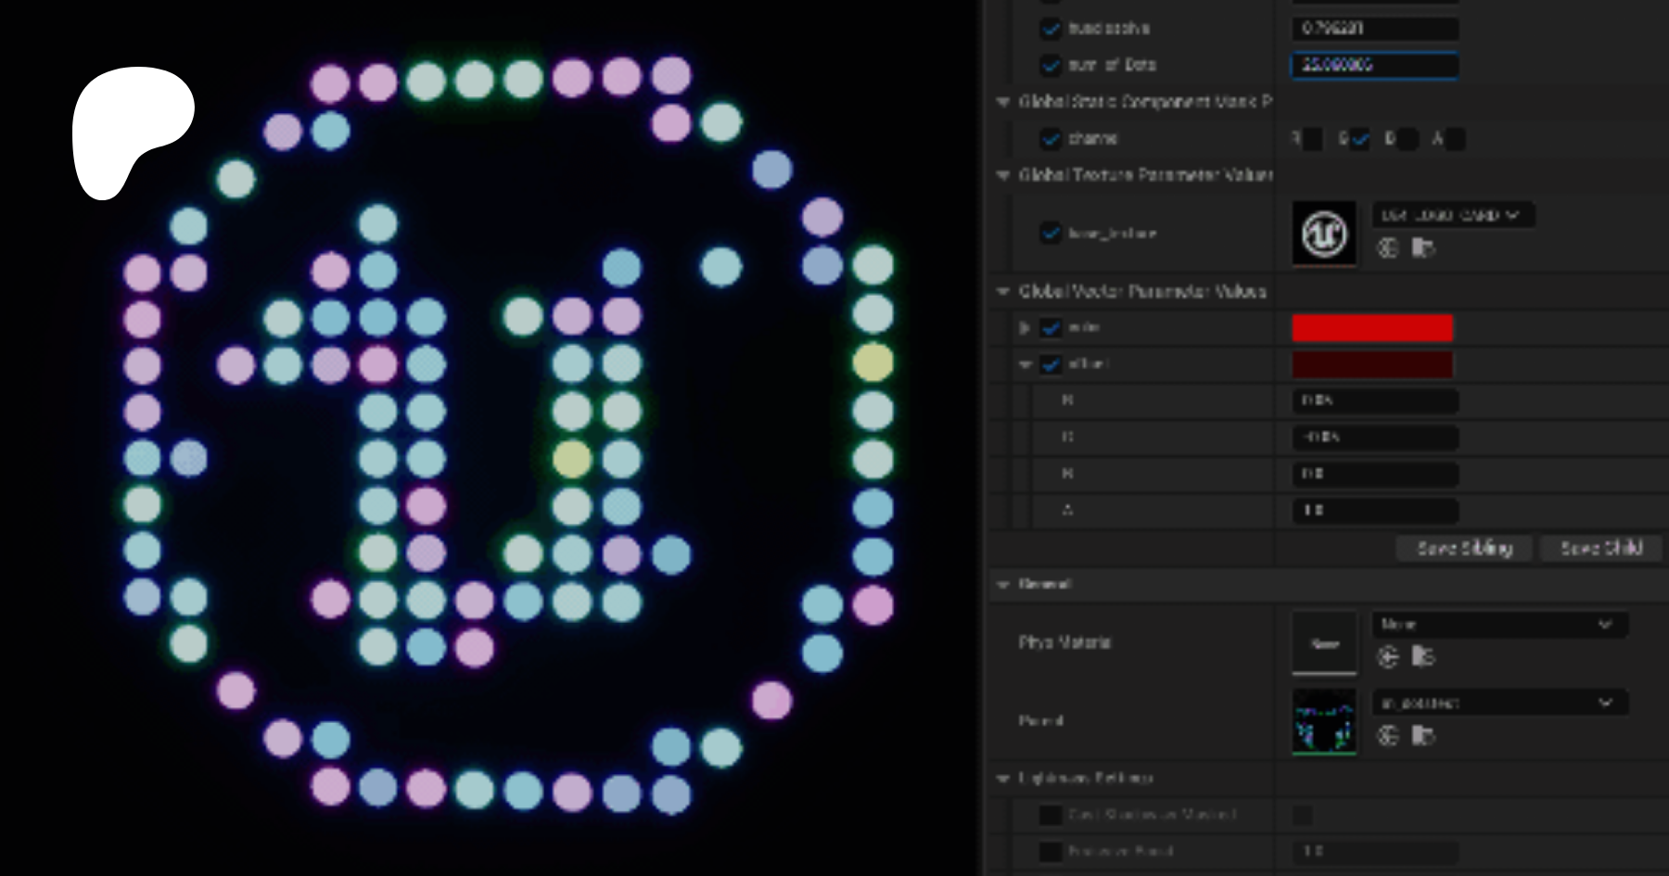Viewport: 1669px width, 876px height.
Task: Click the num of Dots value field
Action: tap(1374, 65)
